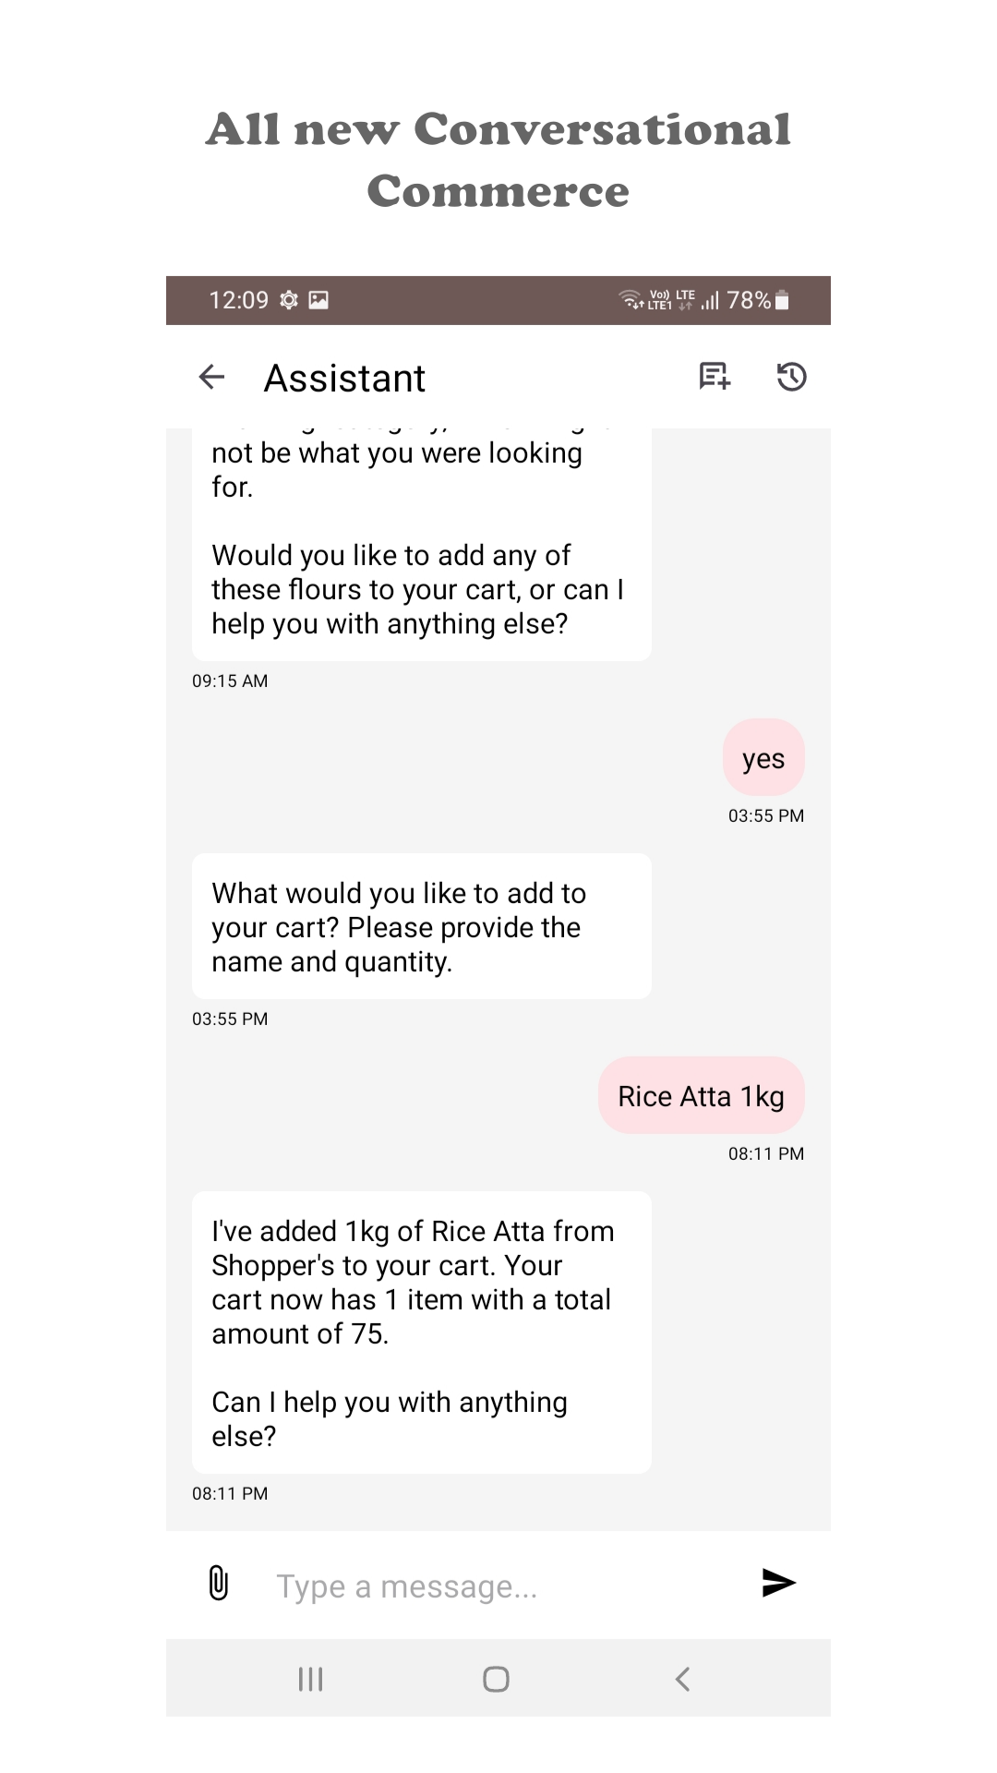Tap the Wi-Fi indicator in the status bar
Image resolution: width=997 pixels, height=1773 pixels.
tap(631, 299)
